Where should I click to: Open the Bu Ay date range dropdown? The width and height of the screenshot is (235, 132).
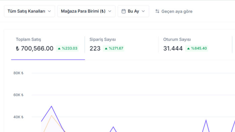click(x=133, y=11)
